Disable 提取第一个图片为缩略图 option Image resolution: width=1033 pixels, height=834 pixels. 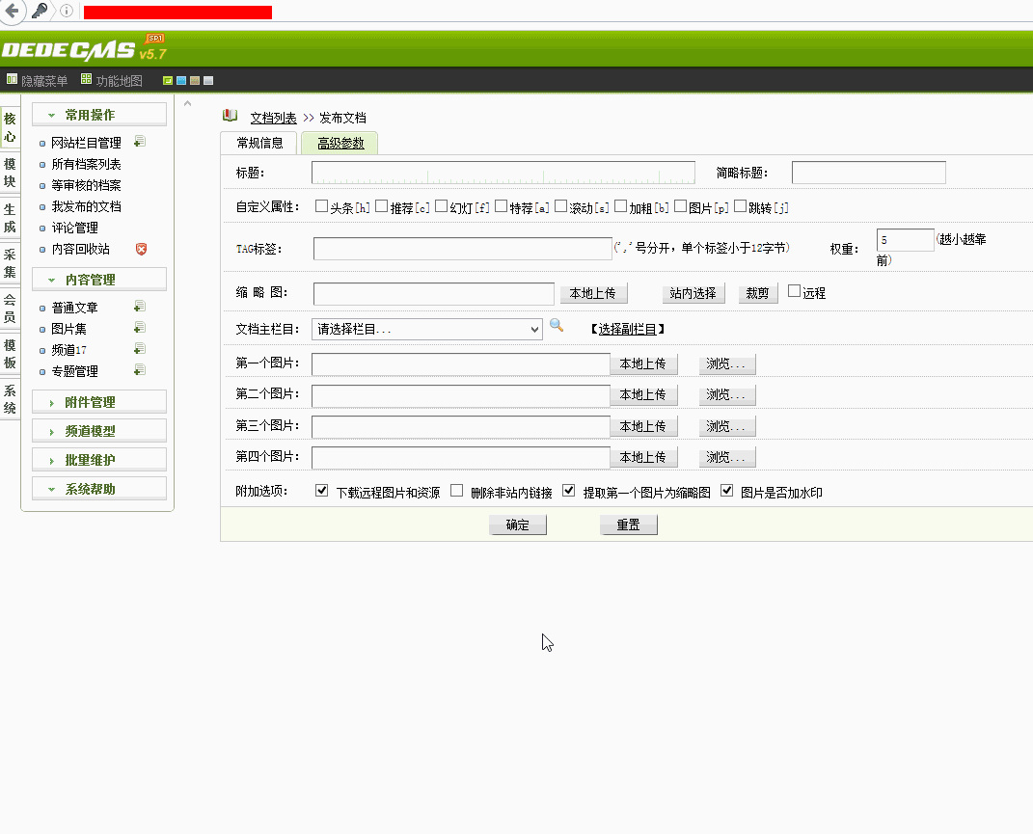click(568, 491)
